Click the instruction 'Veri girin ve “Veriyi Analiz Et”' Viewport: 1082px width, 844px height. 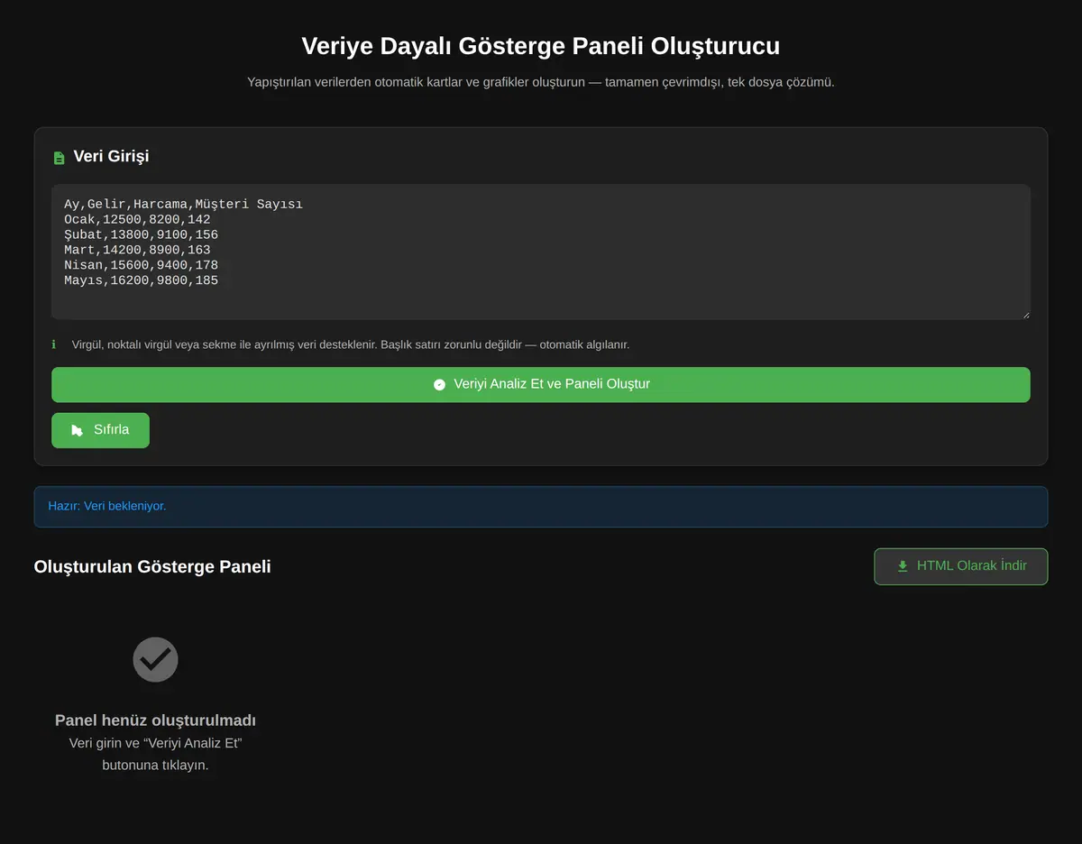(x=155, y=743)
